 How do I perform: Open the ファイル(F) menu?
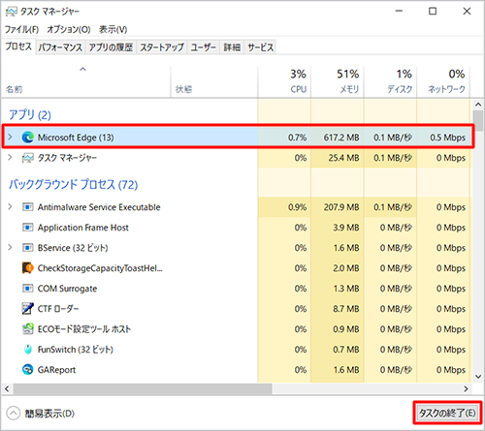pos(22,30)
